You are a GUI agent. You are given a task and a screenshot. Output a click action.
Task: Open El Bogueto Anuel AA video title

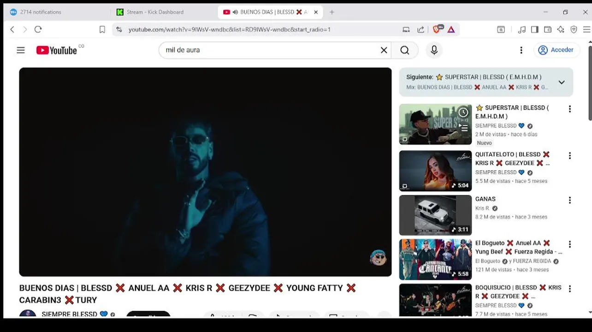(519, 247)
